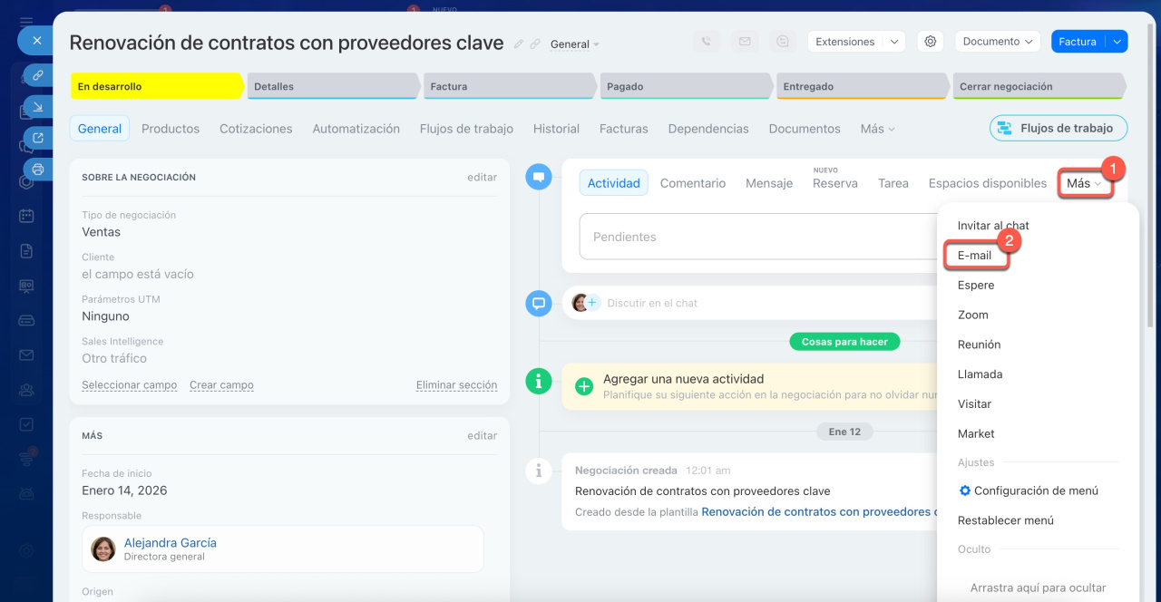This screenshot has width=1161, height=602.
Task: Choose Zoom in the Más menu
Action: pos(972,315)
